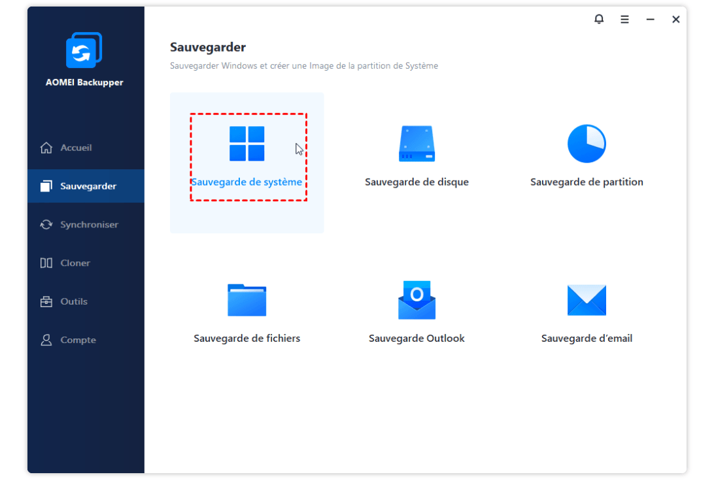Click the disk drive backup icon
The height and width of the screenshot is (481, 714).
[x=416, y=143]
